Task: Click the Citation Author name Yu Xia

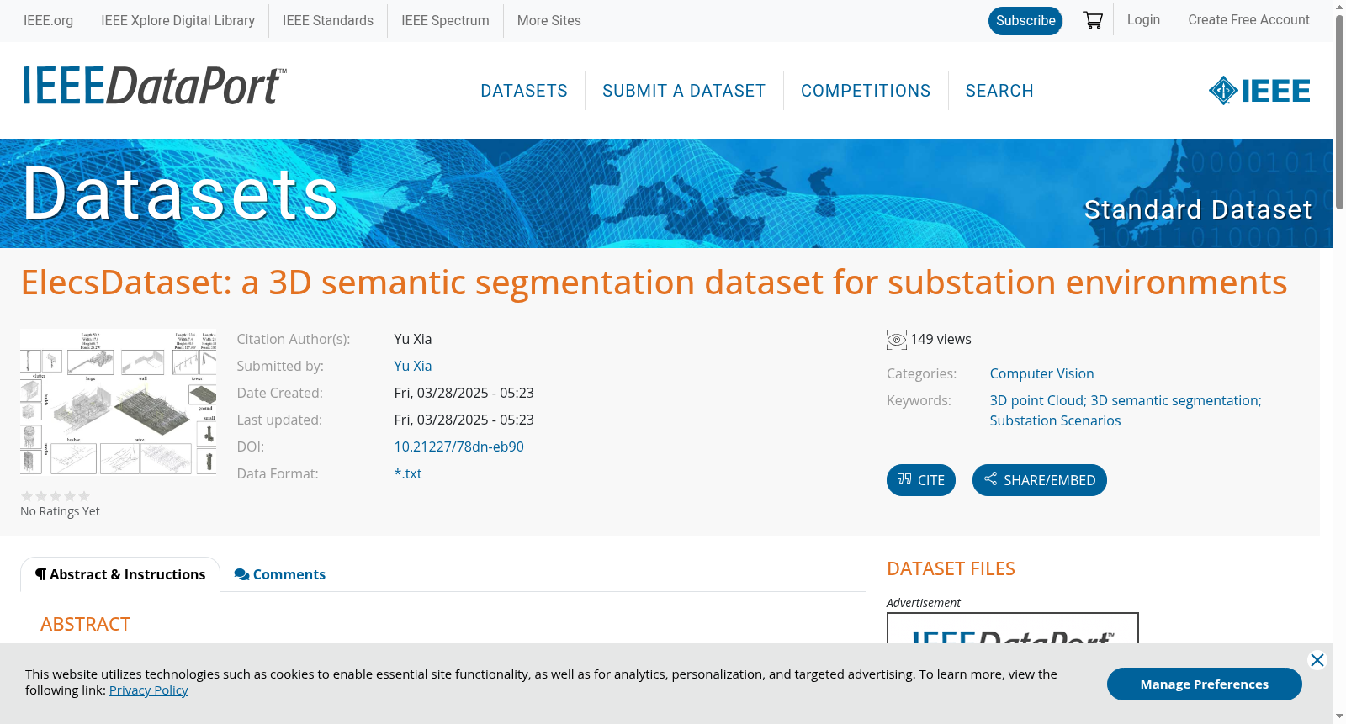Action: (413, 340)
